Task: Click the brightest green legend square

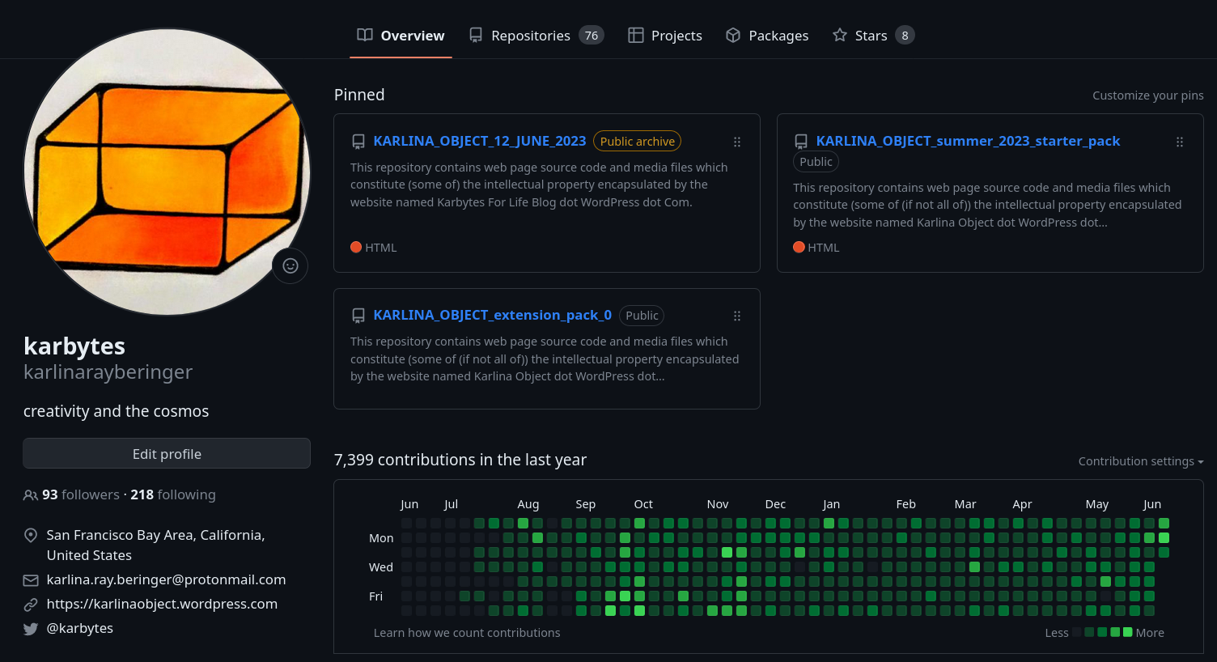Action: tap(1128, 632)
